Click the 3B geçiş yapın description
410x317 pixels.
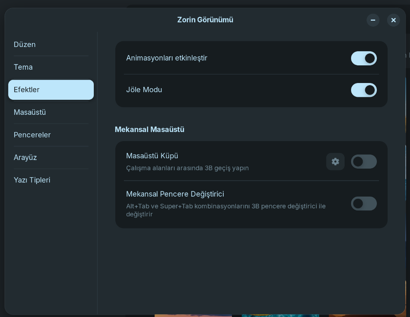(x=187, y=168)
